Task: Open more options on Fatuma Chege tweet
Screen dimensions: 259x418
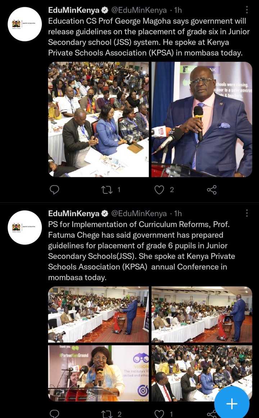Action: (247, 213)
